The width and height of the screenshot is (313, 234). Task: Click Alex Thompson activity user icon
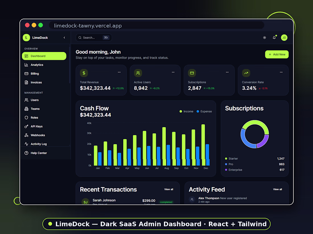[x=192, y=199]
